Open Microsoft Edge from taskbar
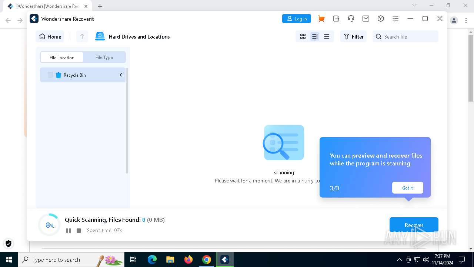 (152, 260)
